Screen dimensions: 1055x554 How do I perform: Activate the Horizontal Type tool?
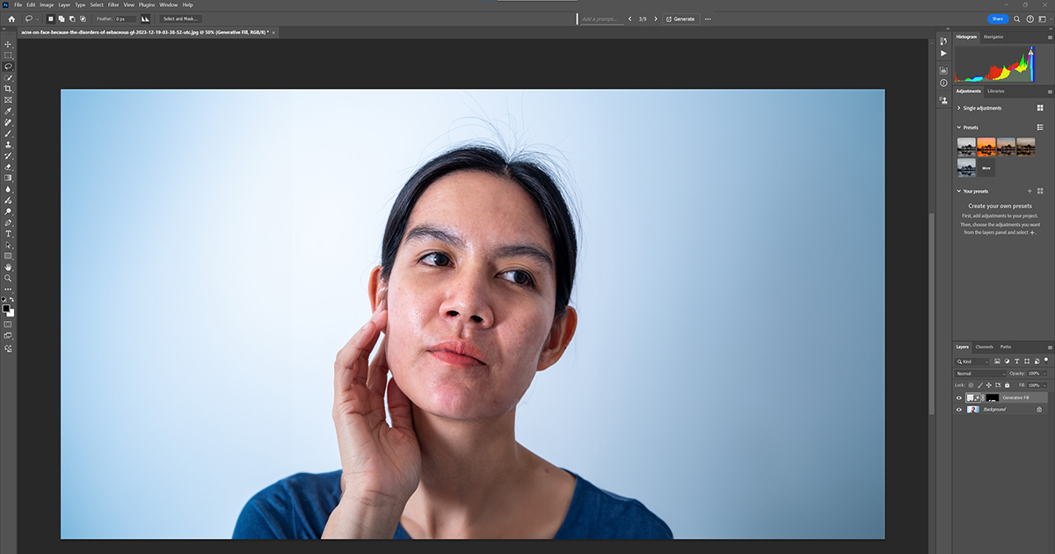(9, 234)
